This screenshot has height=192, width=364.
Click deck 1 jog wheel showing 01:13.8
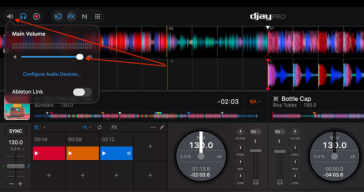(201, 157)
